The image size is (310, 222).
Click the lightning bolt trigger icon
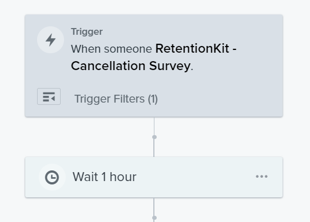(51, 40)
